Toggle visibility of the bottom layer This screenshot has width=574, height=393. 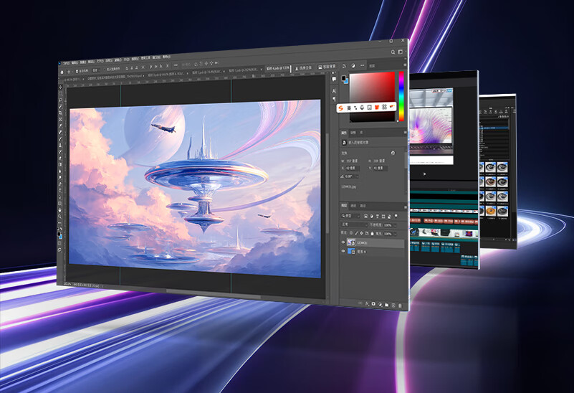point(343,252)
